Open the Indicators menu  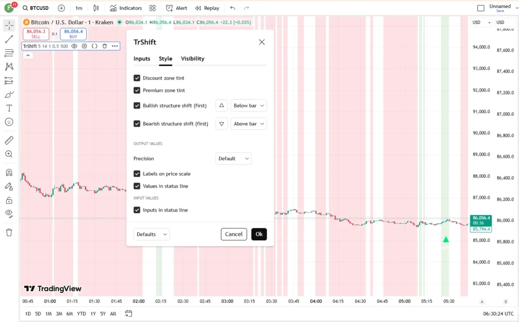pyautogui.click(x=126, y=8)
